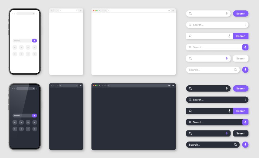Open the hamburger menu in the light narrow browser window

pyautogui.click(x=80, y=10)
